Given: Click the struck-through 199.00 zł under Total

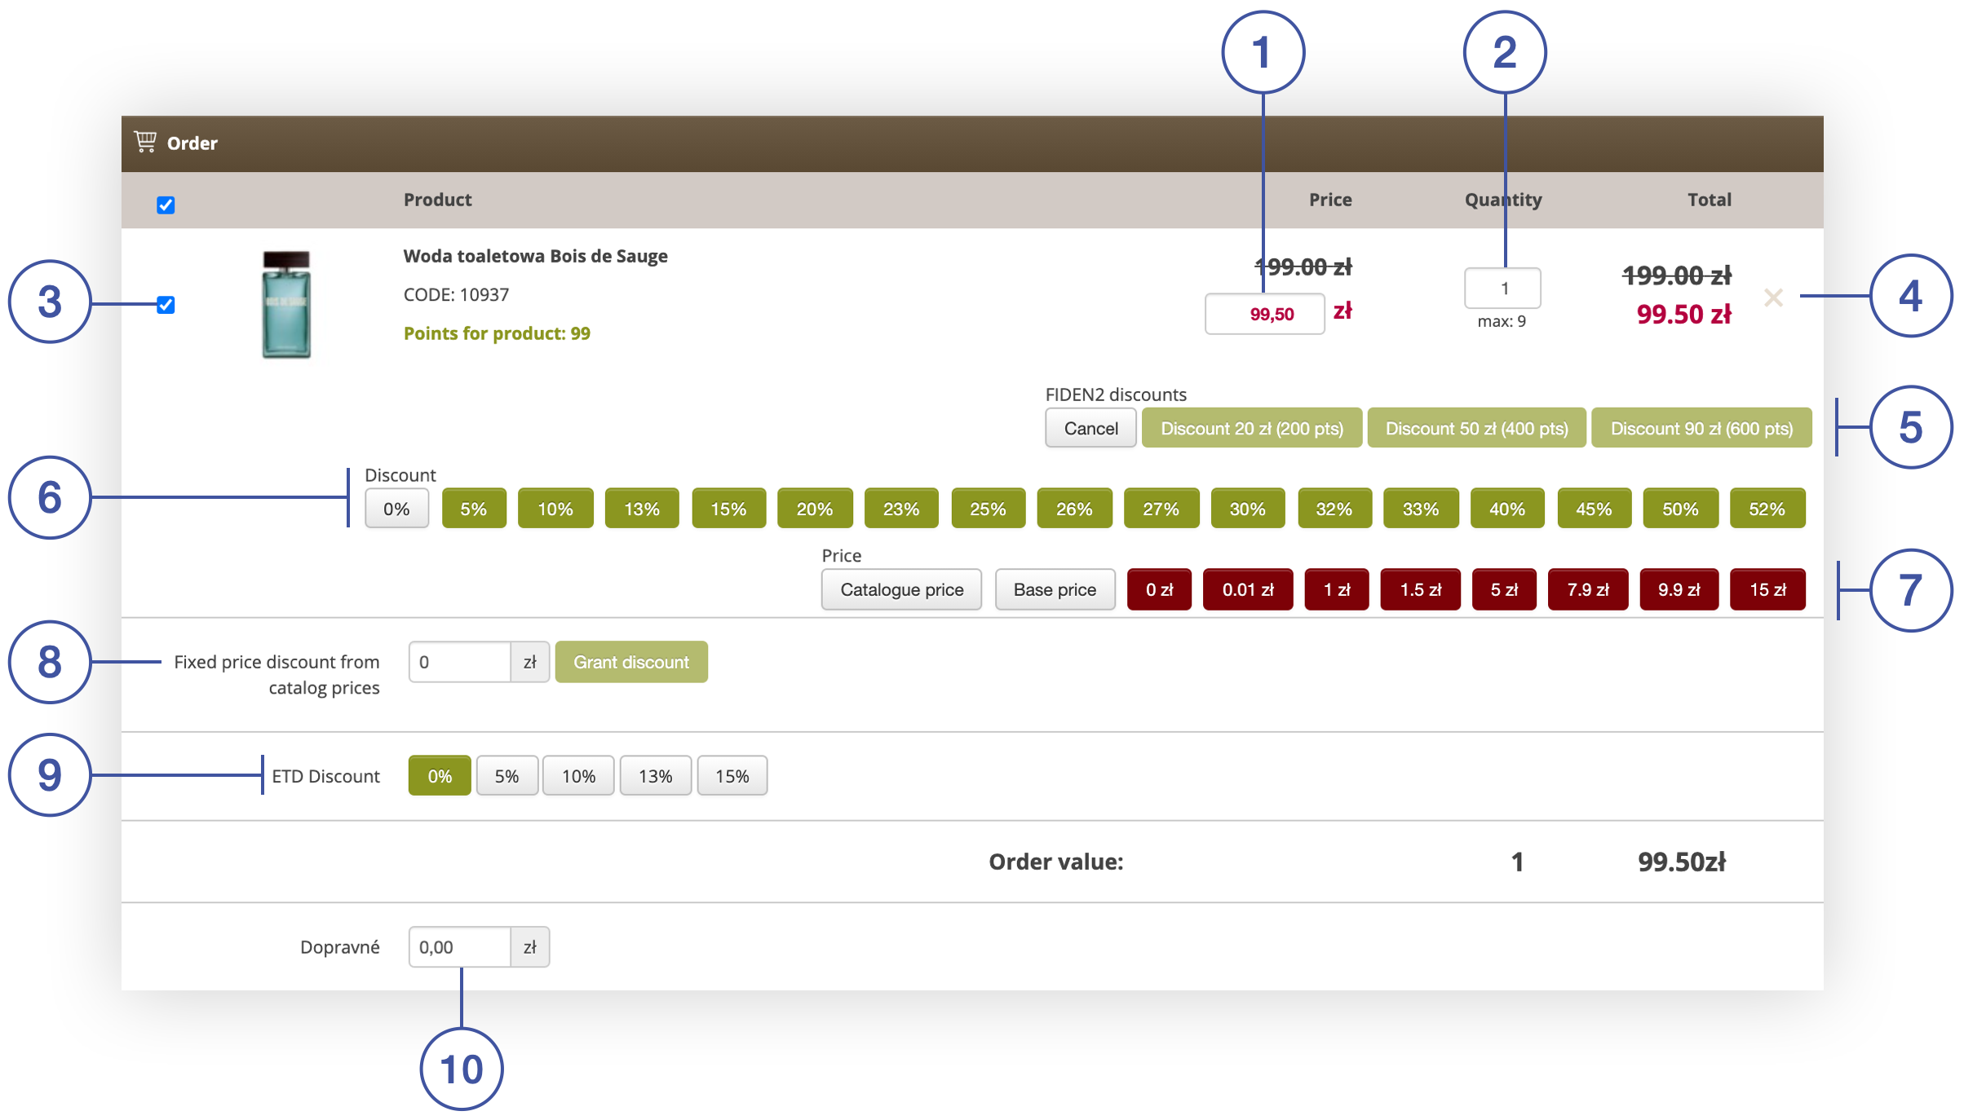Looking at the screenshot, I should point(1677,276).
